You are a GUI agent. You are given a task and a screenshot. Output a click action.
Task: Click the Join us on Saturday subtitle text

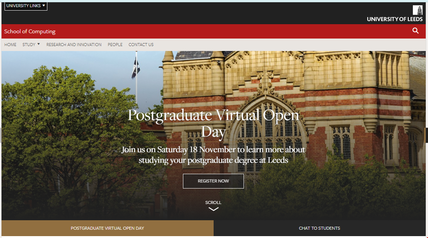point(214,155)
